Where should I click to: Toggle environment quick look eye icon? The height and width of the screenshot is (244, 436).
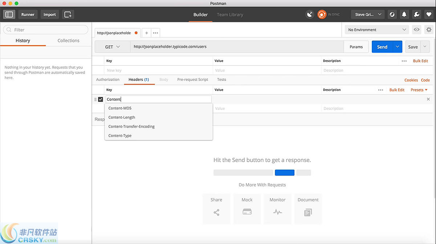(417, 30)
